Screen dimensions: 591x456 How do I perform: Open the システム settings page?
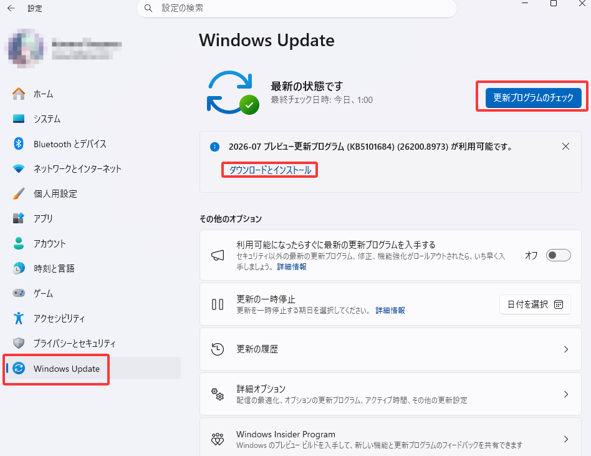pos(92,119)
